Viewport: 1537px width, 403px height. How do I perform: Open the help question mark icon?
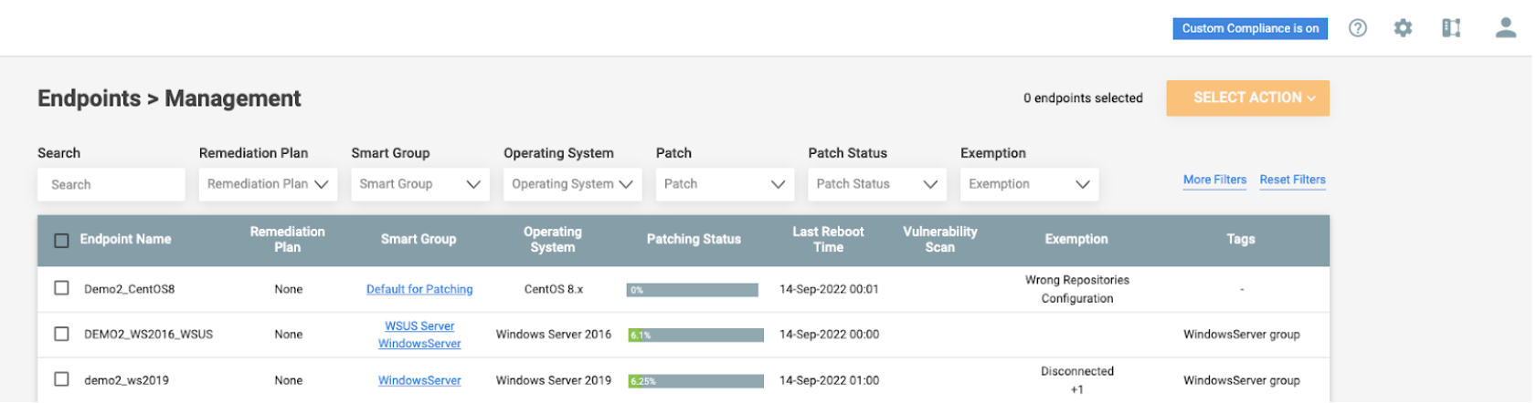click(x=1358, y=28)
